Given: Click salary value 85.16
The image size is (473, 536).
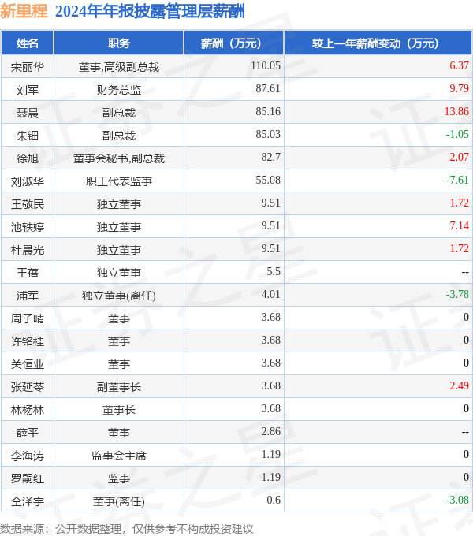Looking at the screenshot, I should 268,111.
